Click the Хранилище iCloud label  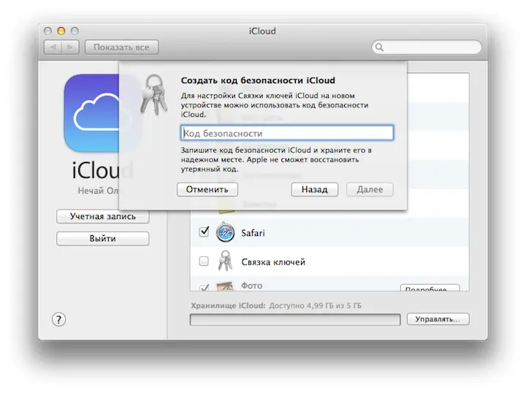[228, 305]
